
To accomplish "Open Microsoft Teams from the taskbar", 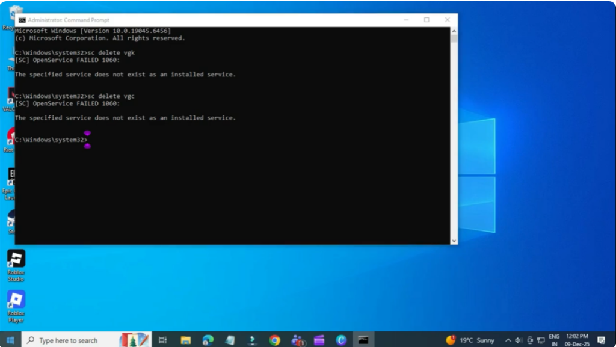I will [x=297, y=340].
